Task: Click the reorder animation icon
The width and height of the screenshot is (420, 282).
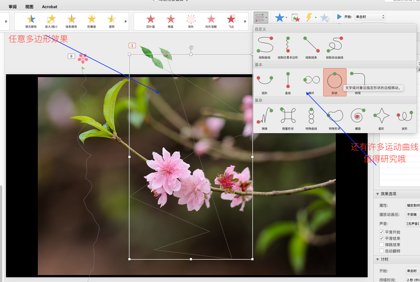Action: coord(295,18)
